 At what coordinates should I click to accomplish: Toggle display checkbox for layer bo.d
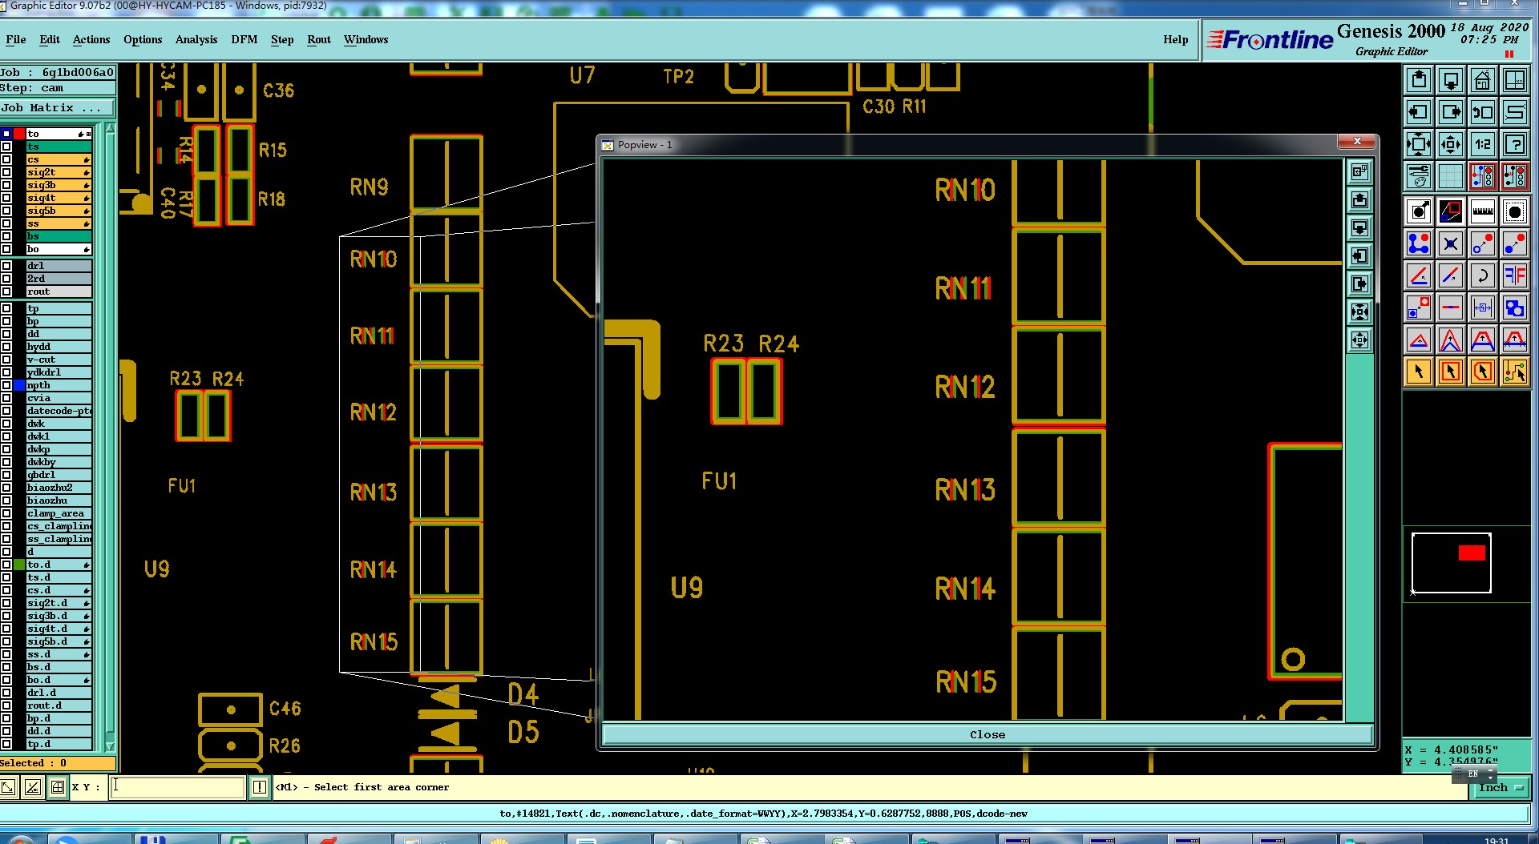point(6,680)
